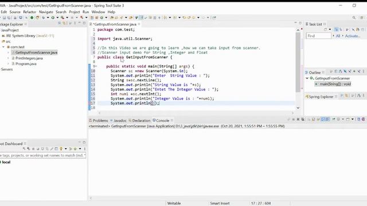Click the green Debug icon left of the relaunch icon
The image size is (367, 206).
(32, 18)
